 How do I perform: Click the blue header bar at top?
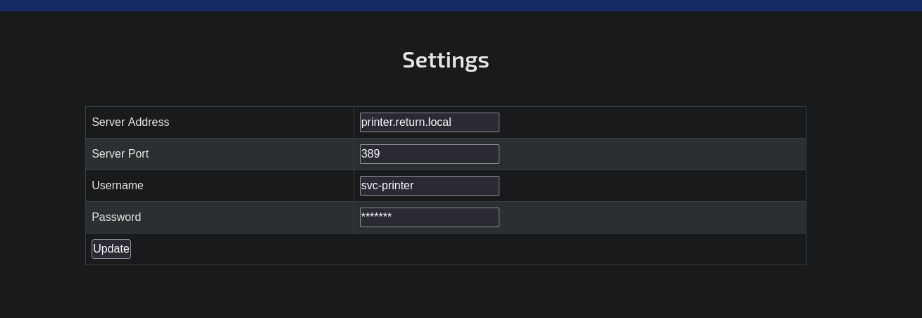(x=461, y=5)
